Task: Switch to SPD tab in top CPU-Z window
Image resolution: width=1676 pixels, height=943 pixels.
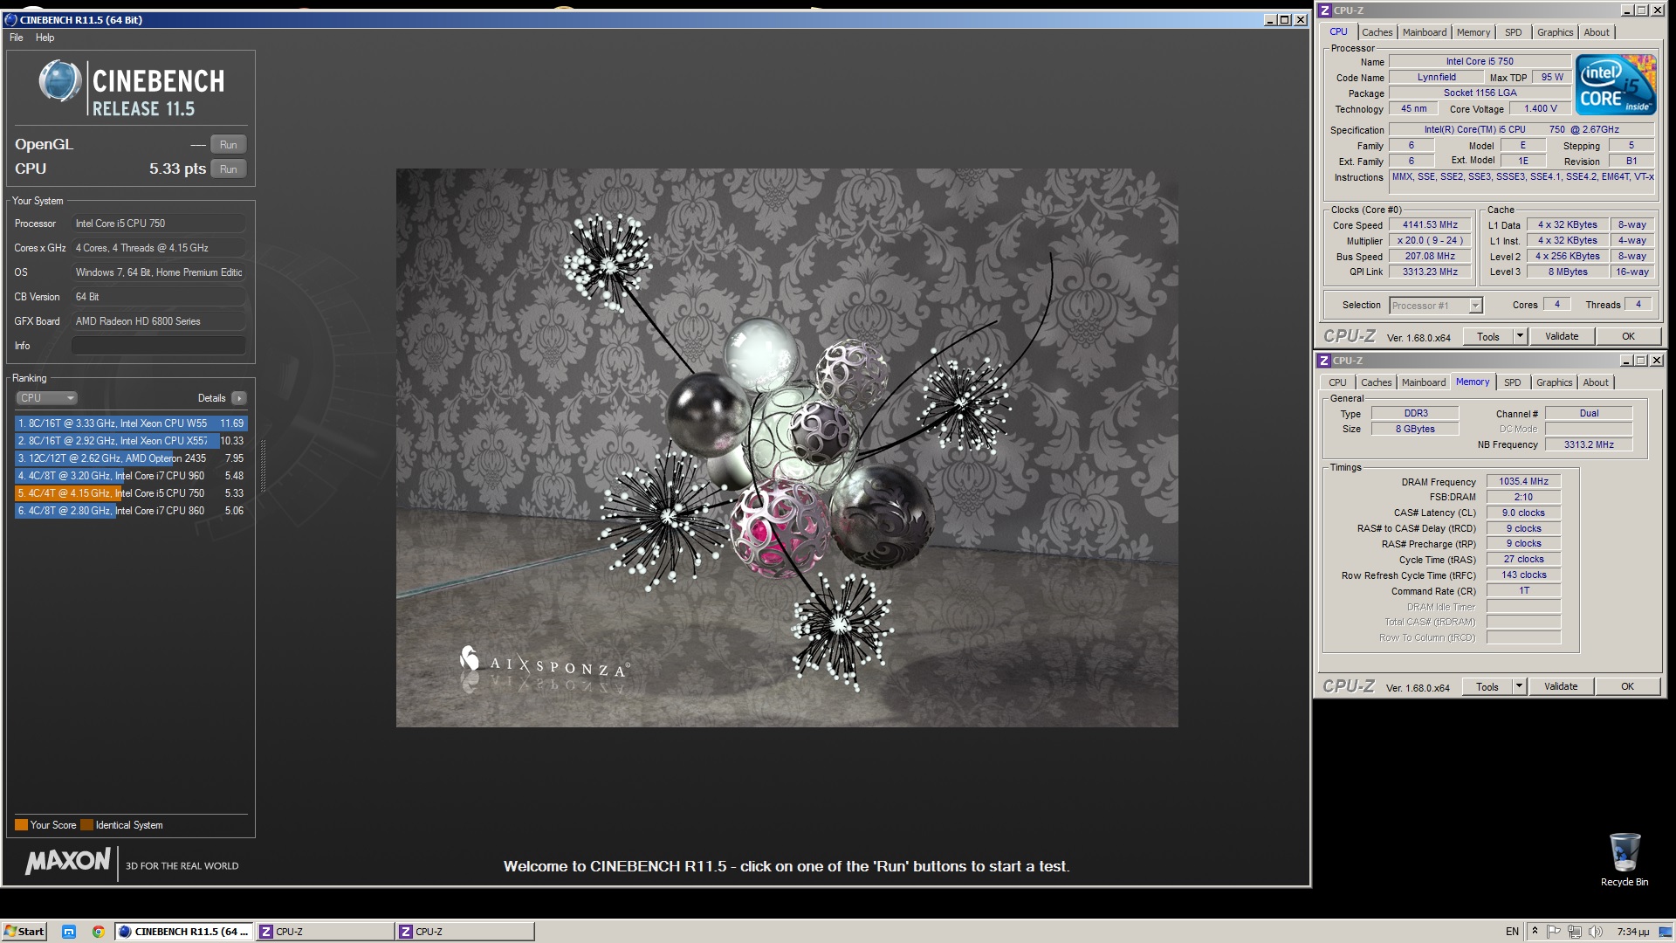Action: click(x=1513, y=32)
